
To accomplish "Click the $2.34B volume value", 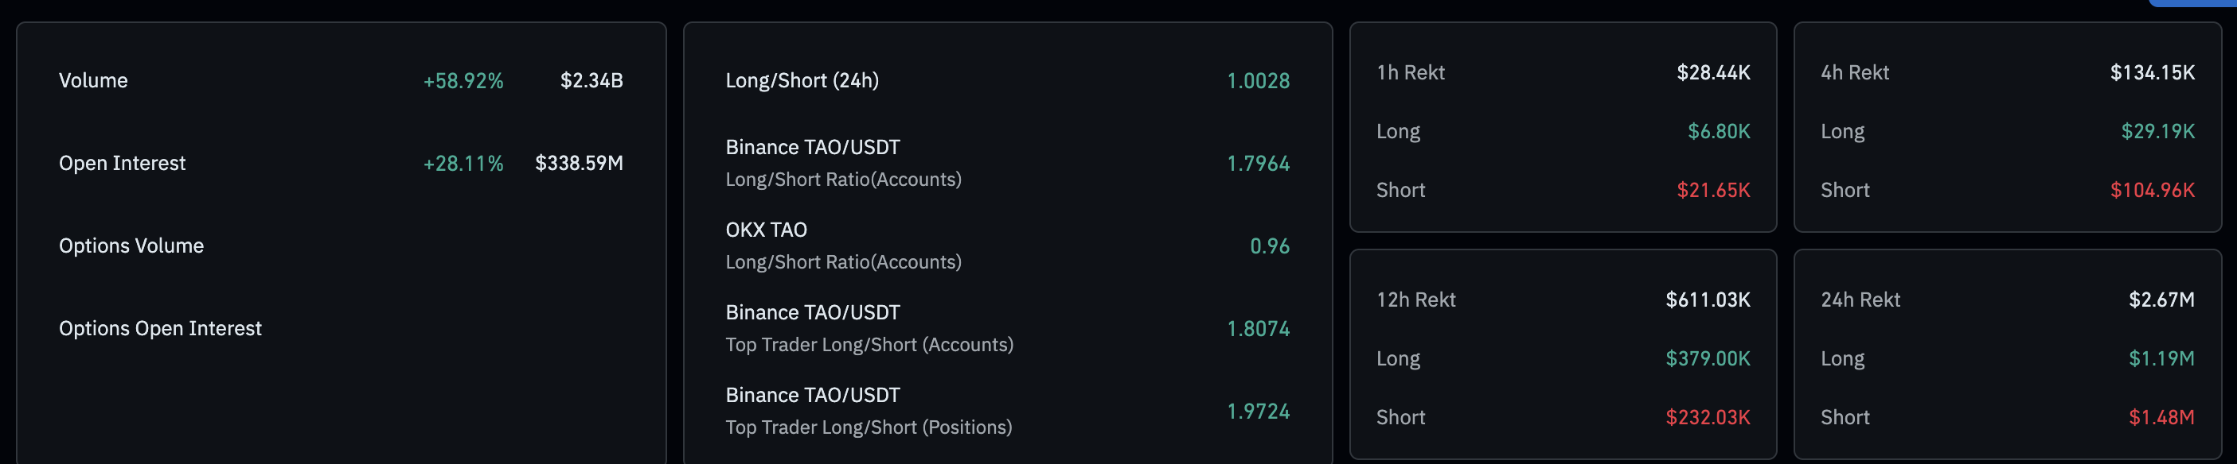I will click(x=591, y=81).
